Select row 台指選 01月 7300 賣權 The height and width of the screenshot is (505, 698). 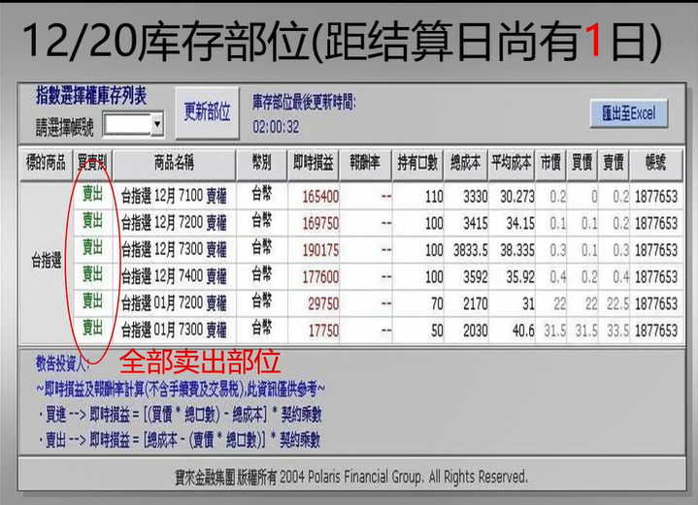pyautogui.click(x=378, y=331)
